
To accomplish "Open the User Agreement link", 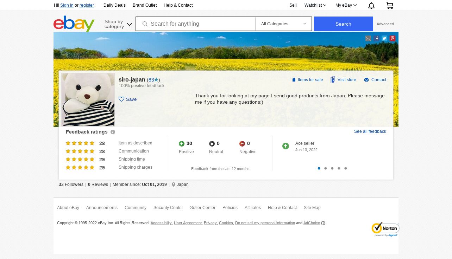I will pos(188,223).
